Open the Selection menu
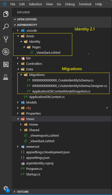Viewport: 112px width, 195px height. pyautogui.click(x=35, y=4)
